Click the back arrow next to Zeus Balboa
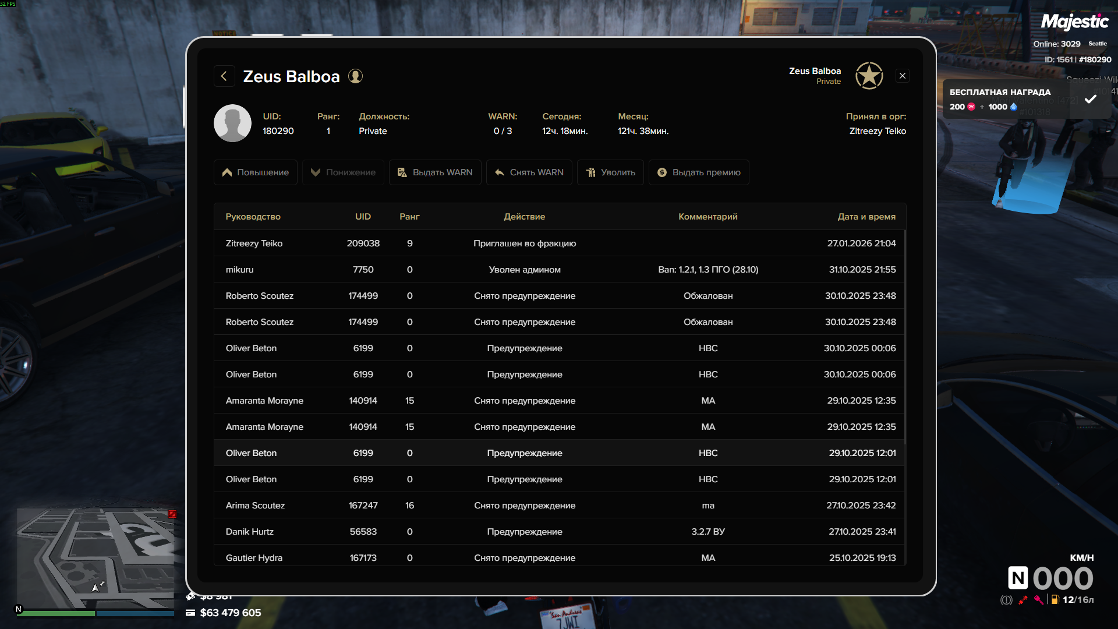Screen dimensions: 1118x629 (224, 76)
